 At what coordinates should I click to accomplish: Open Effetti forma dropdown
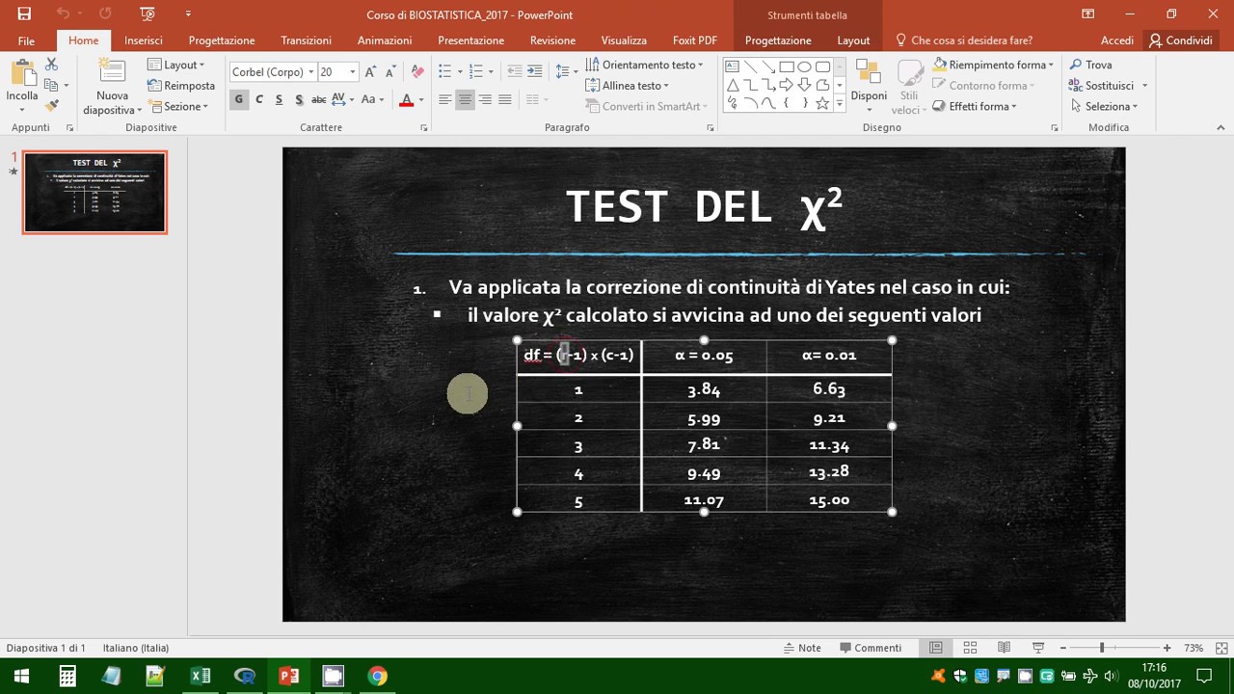[x=975, y=106]
